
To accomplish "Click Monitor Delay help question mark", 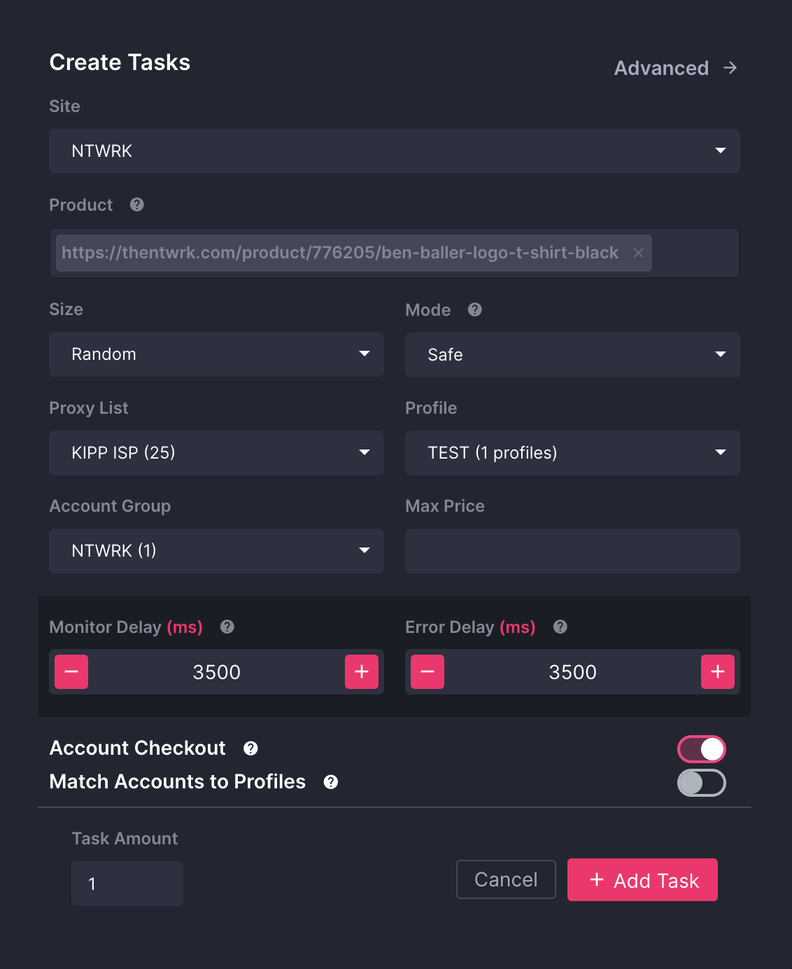I will point(227,627).
